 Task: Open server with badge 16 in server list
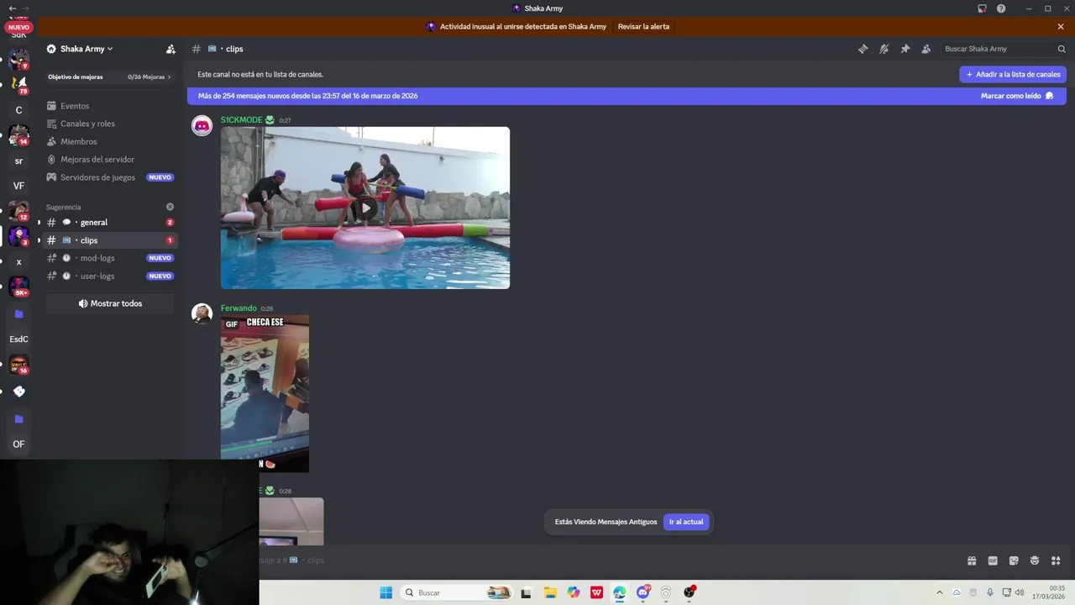(18, 365)
